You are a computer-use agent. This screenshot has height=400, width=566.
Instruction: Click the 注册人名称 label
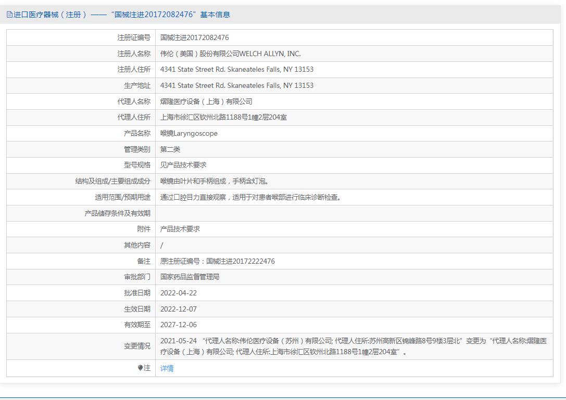pos(134,54)
